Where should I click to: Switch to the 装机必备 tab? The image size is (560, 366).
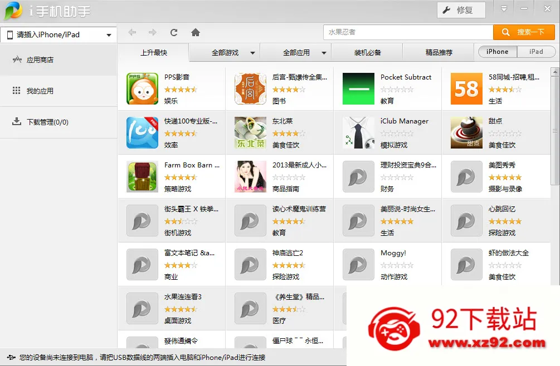coord(368,53)
